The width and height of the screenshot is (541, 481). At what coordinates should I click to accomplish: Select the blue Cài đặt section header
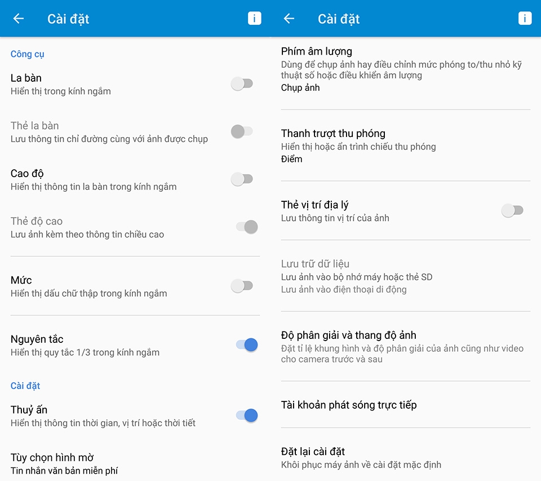(x=25, y=386)
